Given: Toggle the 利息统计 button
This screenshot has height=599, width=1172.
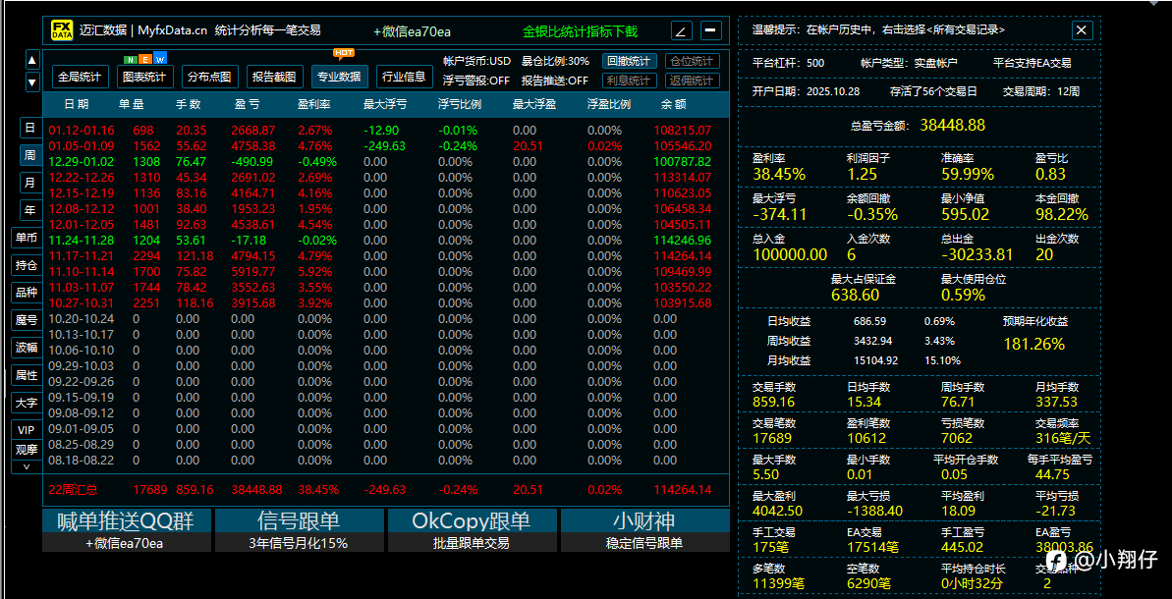Looking at the screenshot, I should tap(630, 81).
